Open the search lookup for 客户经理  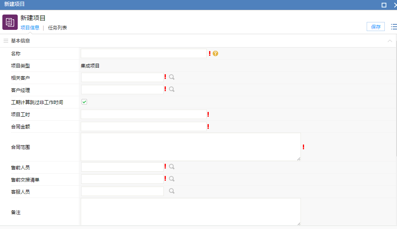172,89
